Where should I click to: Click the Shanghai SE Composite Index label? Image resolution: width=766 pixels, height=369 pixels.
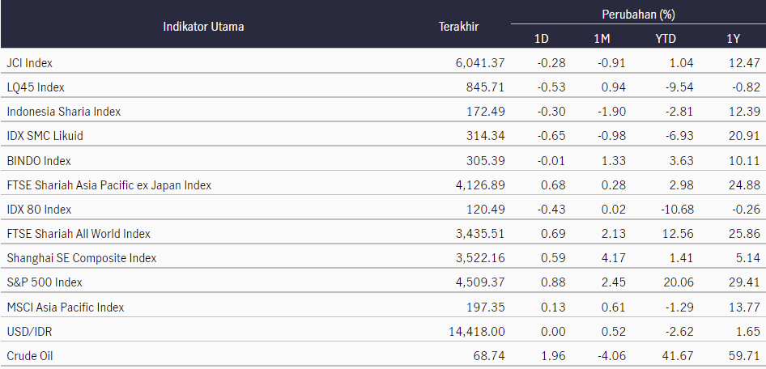point(82,258)
